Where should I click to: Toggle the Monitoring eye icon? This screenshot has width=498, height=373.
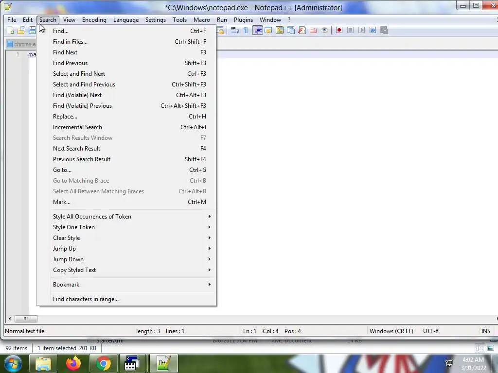tap(324, 31)
